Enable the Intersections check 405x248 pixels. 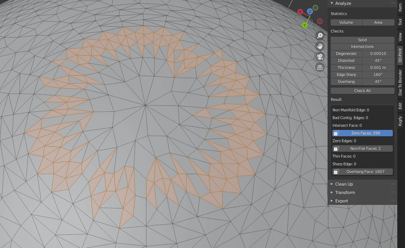click(x=362, y=47)
